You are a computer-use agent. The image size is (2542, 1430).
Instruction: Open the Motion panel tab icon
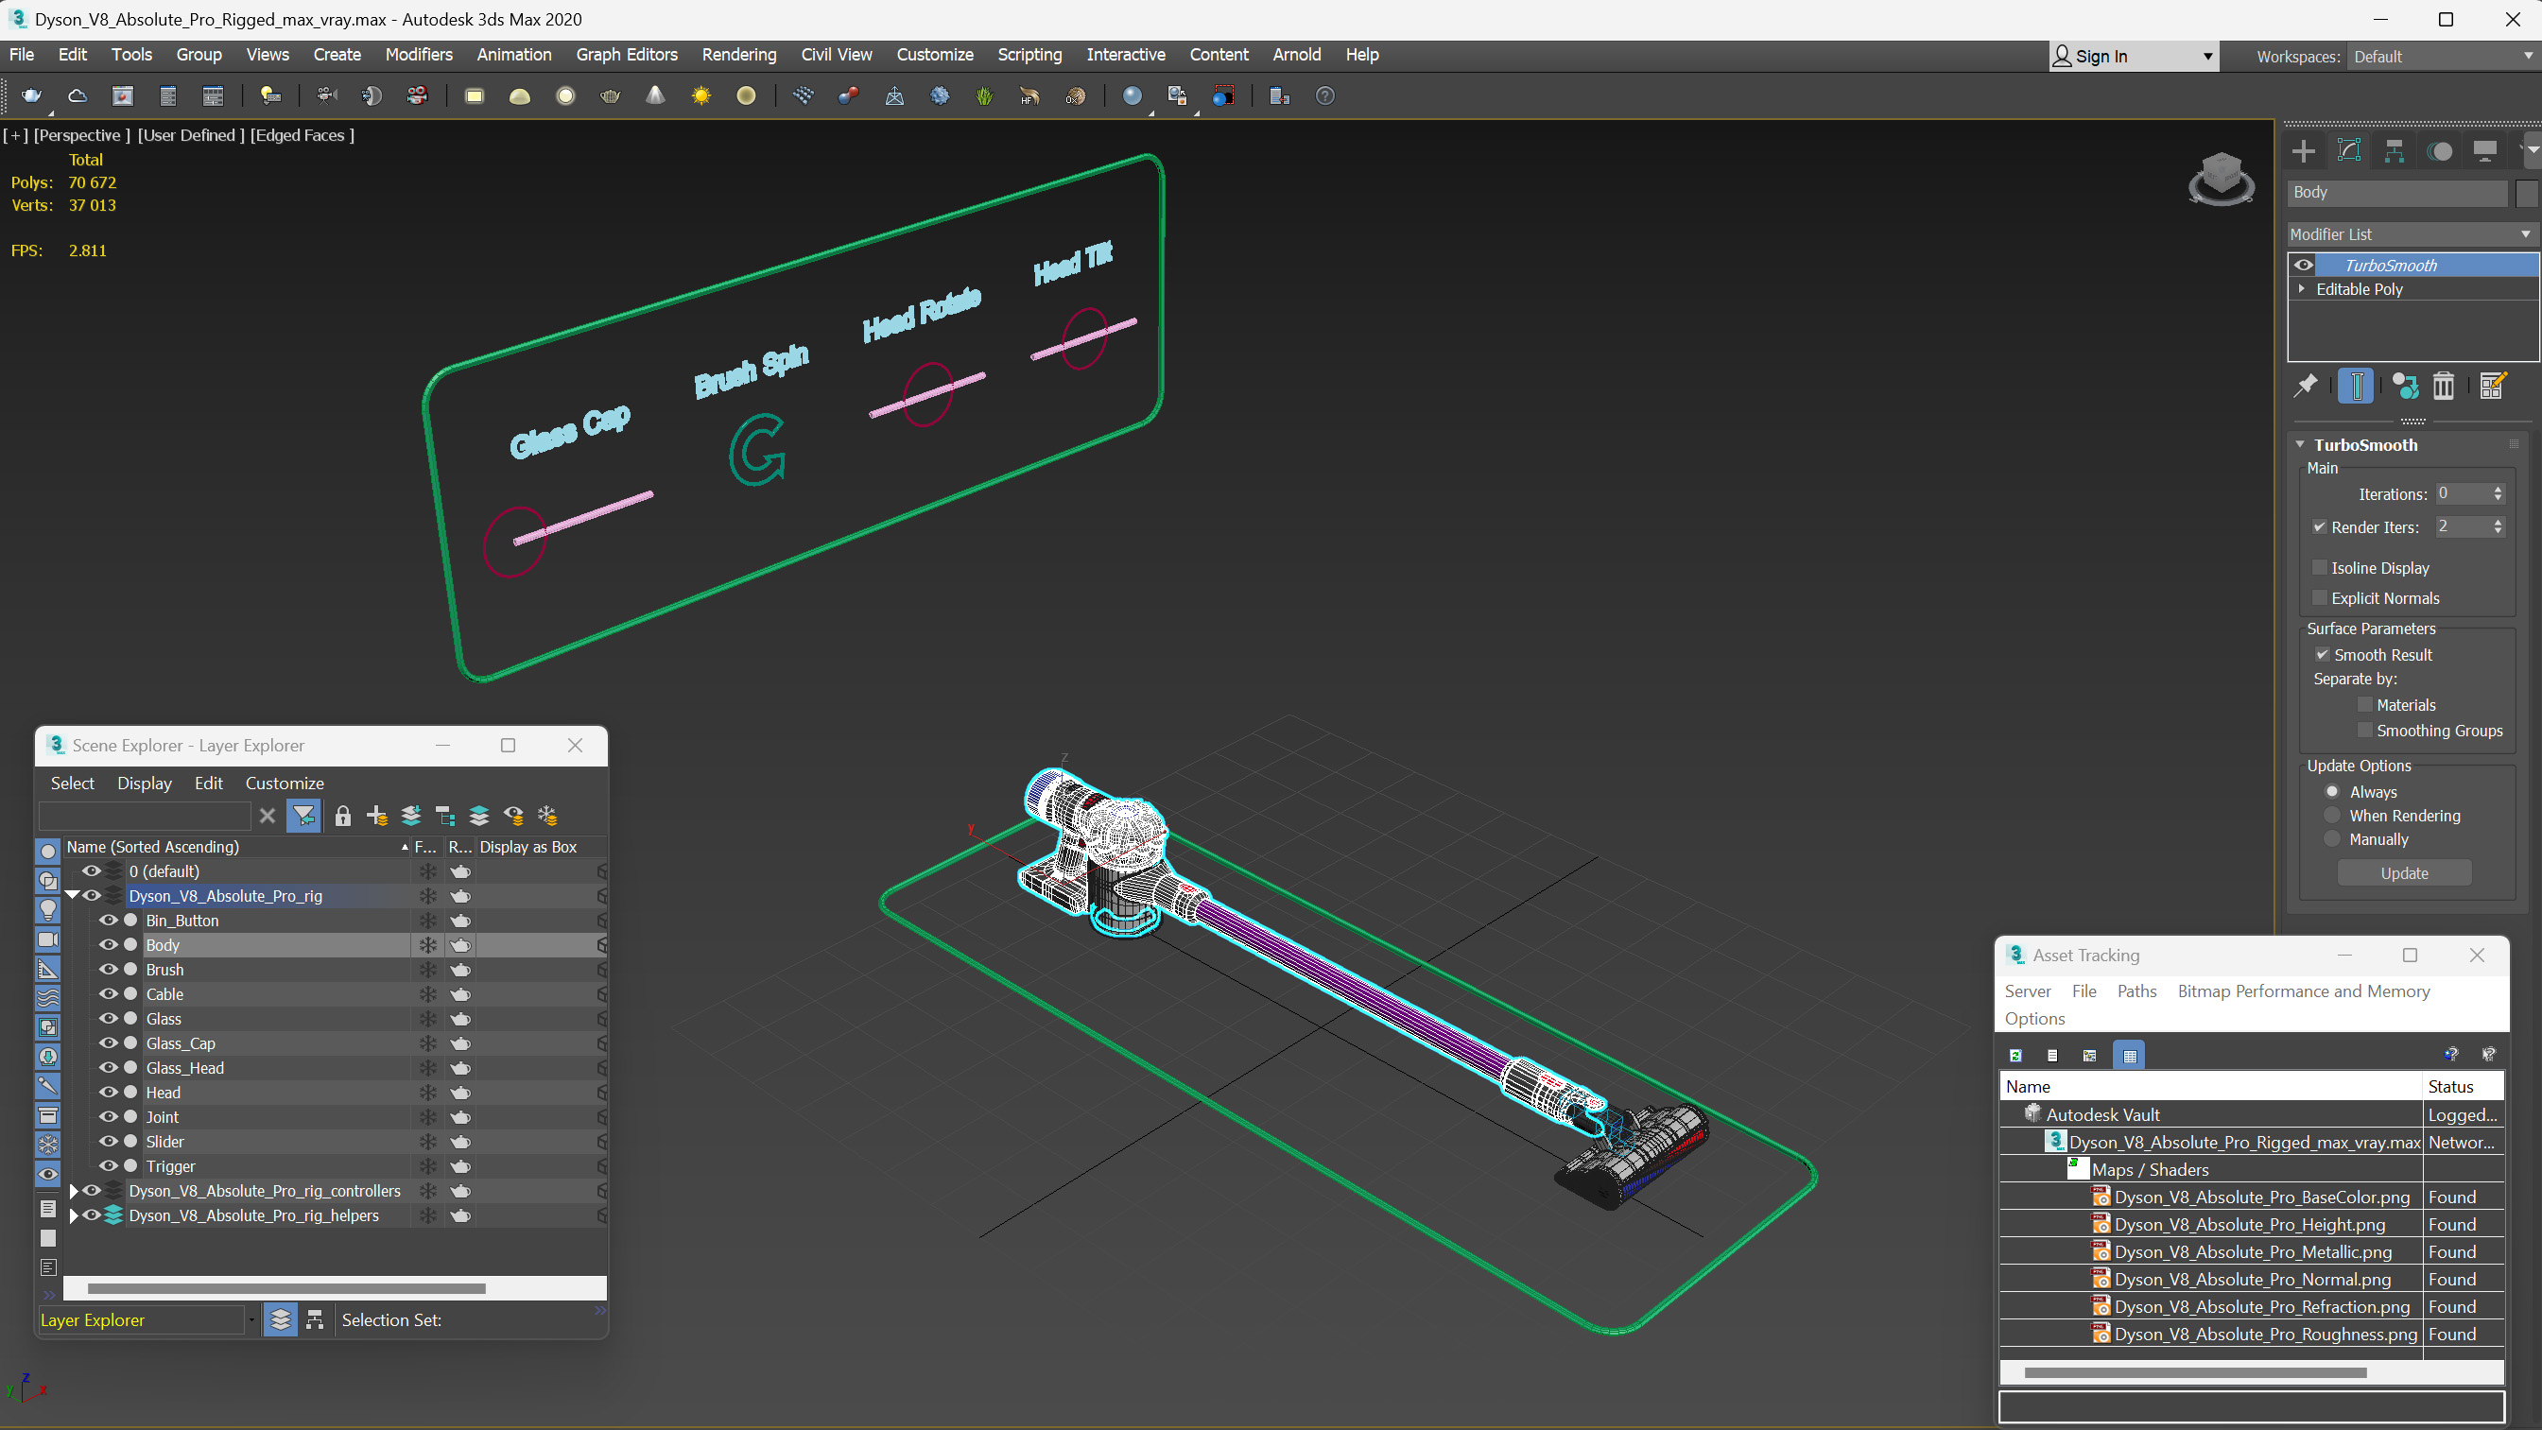point(2439,151)
